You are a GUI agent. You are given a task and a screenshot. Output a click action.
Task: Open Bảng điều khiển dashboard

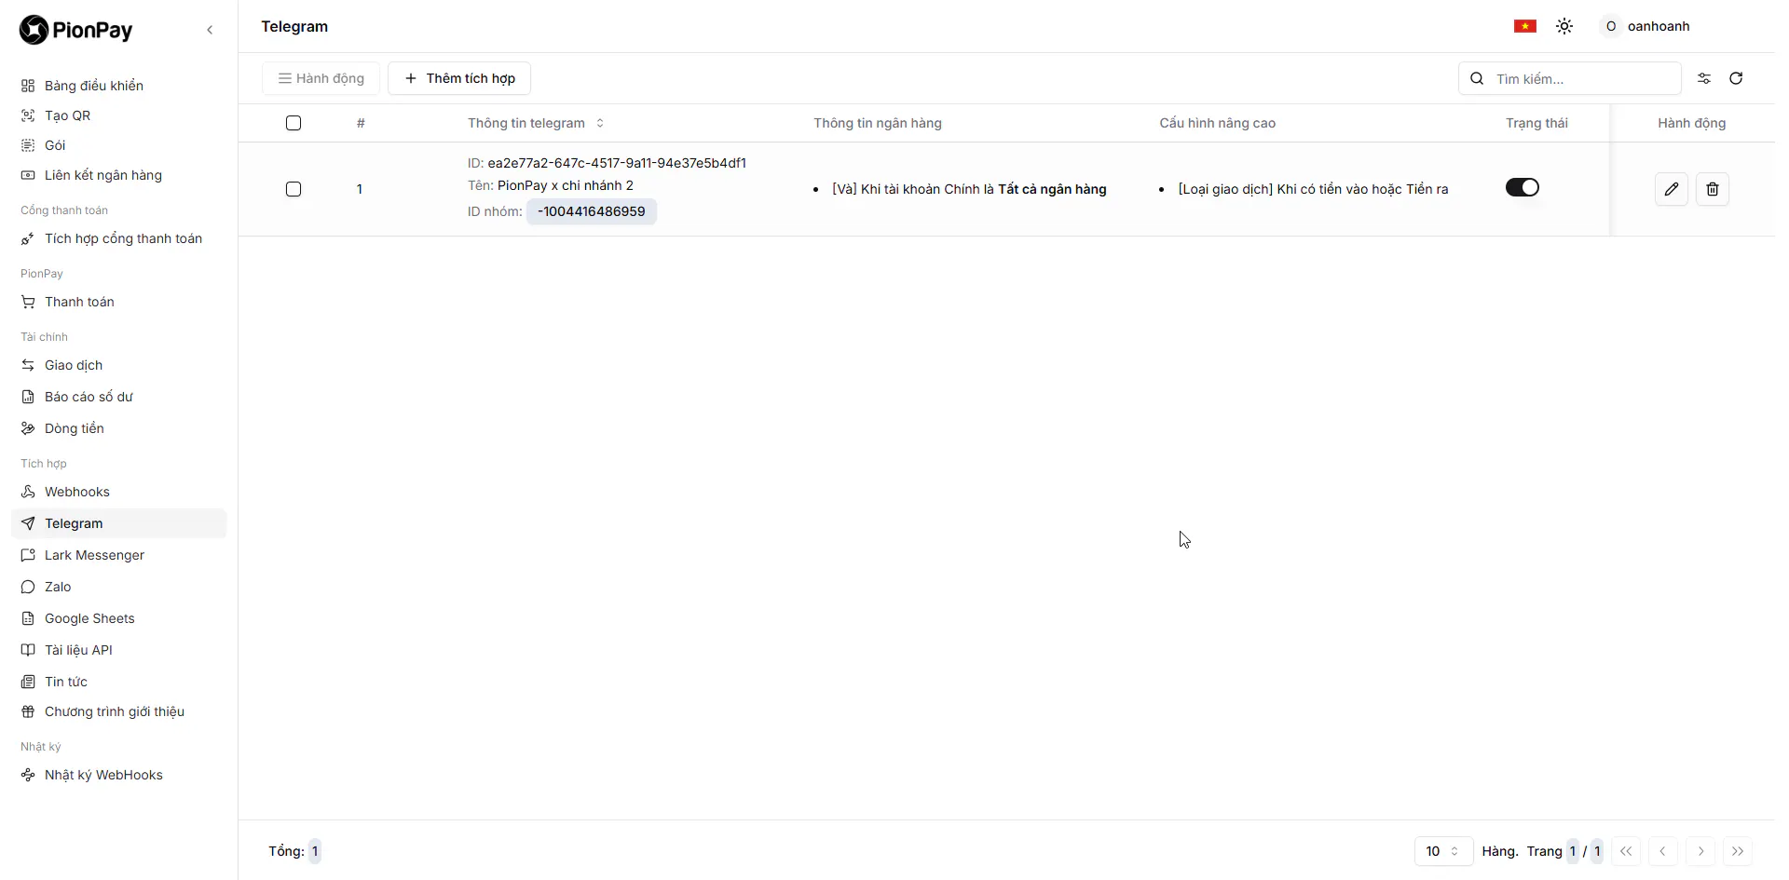tap(118, 86)
